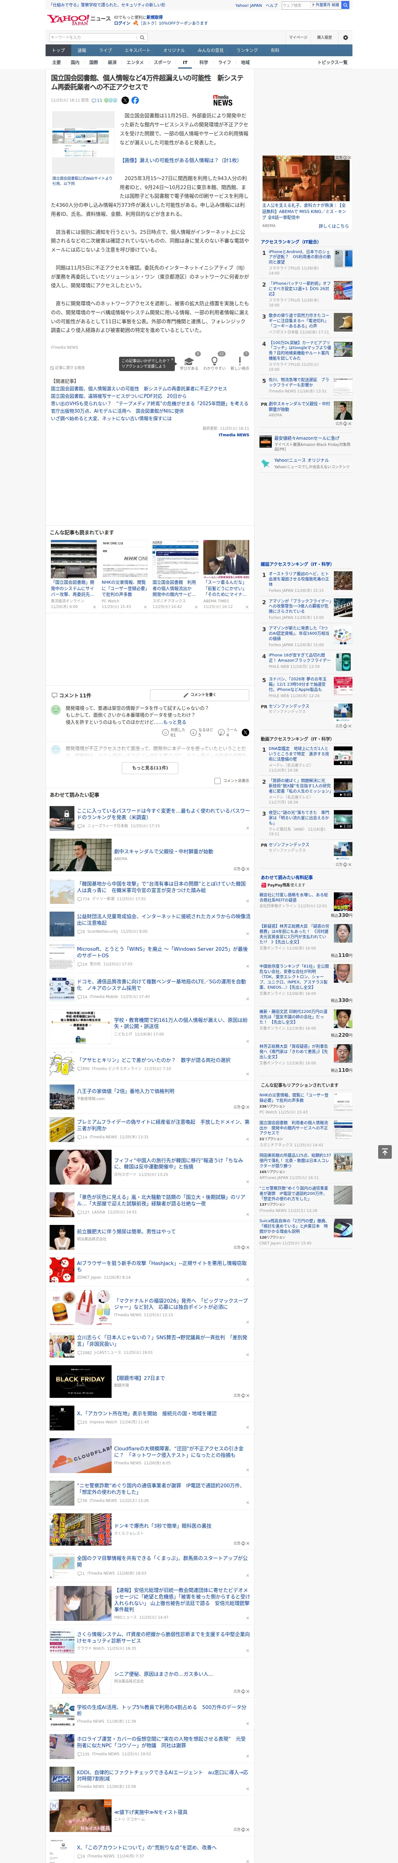Click the ログイン link
398x1863 pixels.
(122, 23)
